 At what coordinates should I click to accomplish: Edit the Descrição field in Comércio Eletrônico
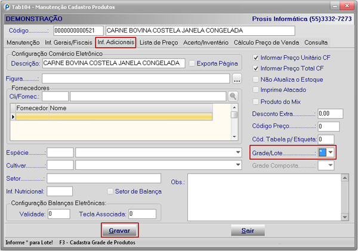tap(114, 63)
